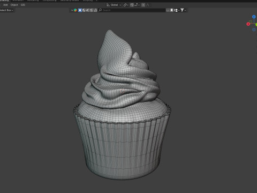Switch to the Compositing workspace tab
Viewport: 257px width, 193px height.
coord(49,1)
